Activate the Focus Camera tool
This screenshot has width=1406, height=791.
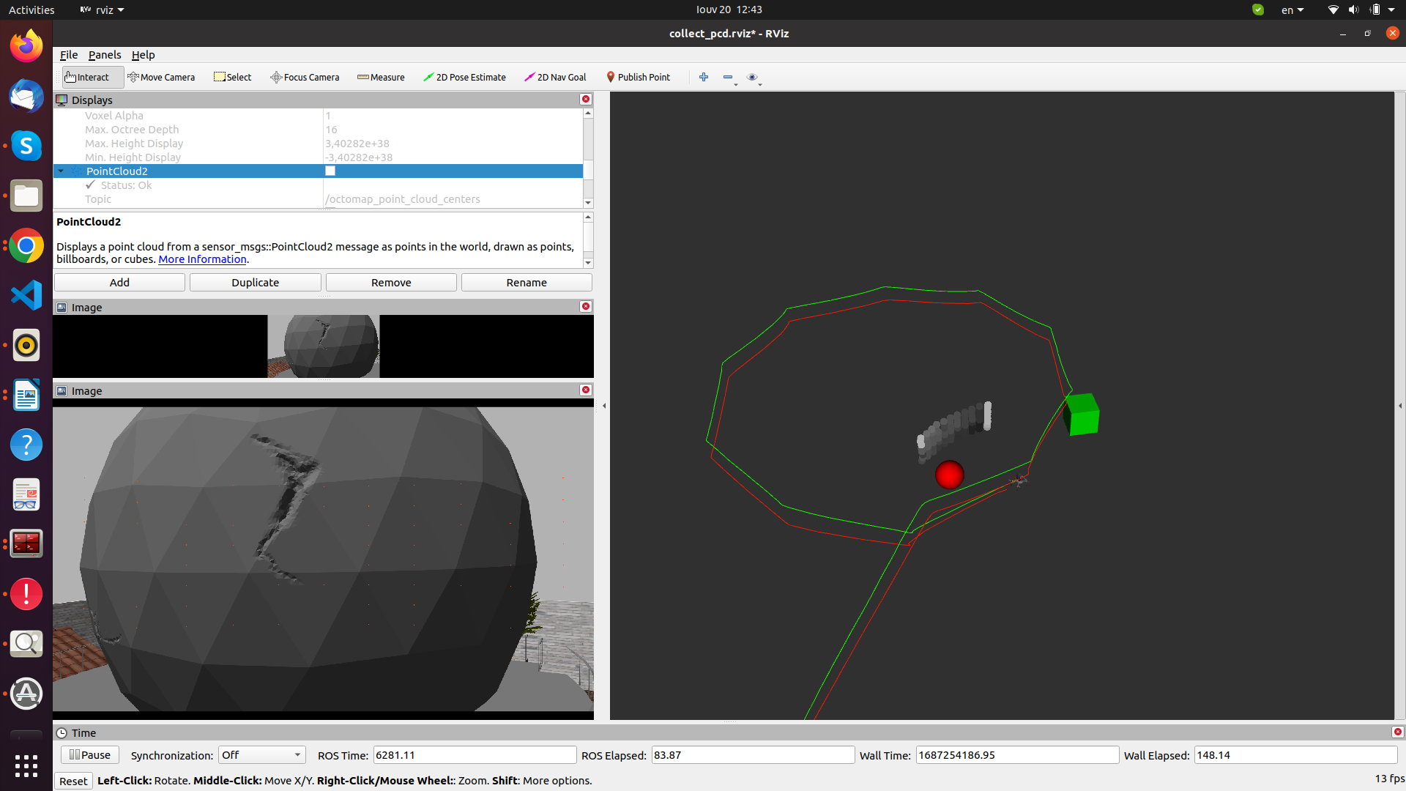(x=305, y=77)
